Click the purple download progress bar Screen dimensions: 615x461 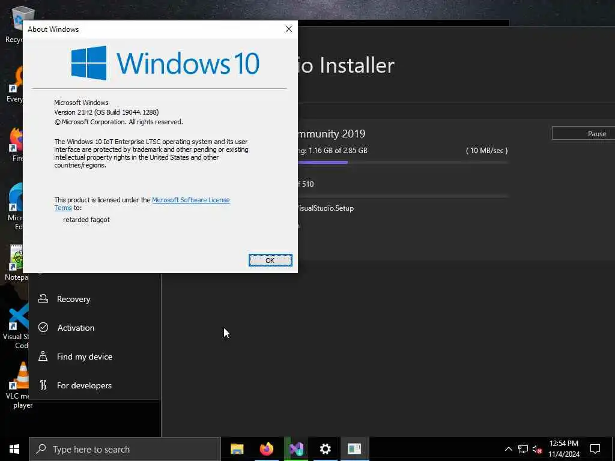tap(323, 162)
